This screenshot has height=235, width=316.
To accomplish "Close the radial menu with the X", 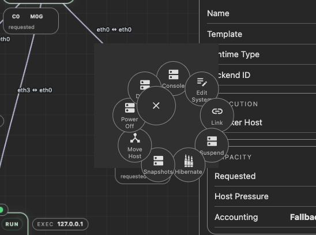I will 156,106.
